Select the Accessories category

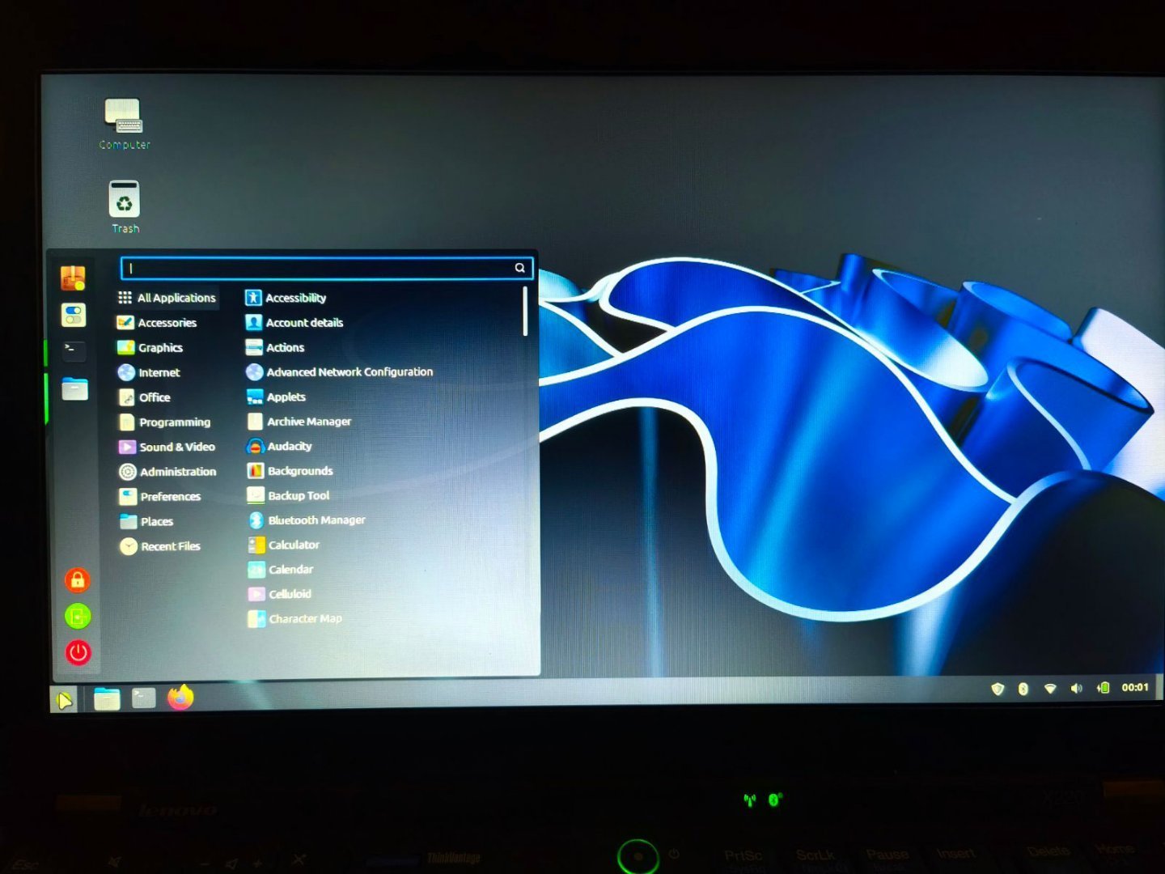[x=158, y=323]
